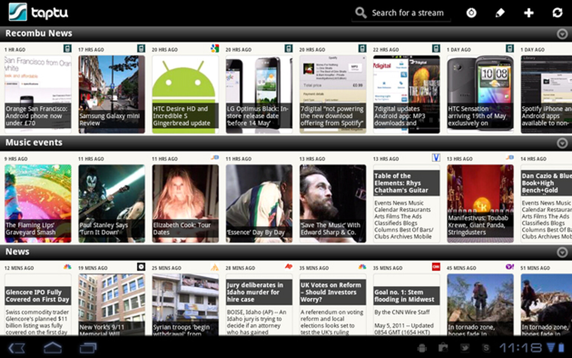The height and width of the screenshot is (358, 572).
Task: Tap the magnifying glass search icon
Action: 360,13
